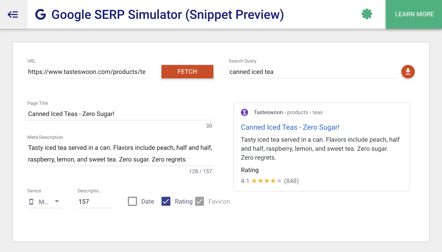
Task: Focus the Search Query field
Action: pyautogui.click(x=313, y=72)
